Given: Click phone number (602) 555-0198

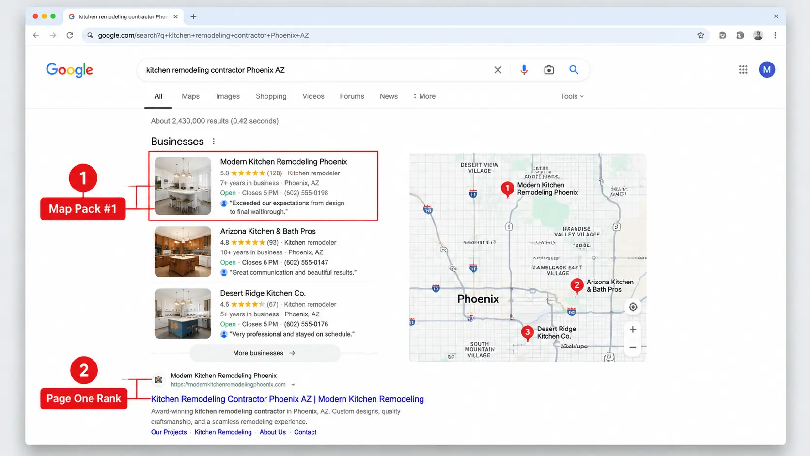Looking at the screenshot, I should point(306,193).
